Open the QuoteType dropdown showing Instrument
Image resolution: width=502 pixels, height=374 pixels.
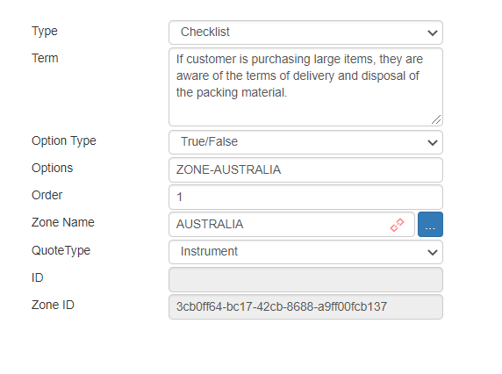[x=305, y=252]
